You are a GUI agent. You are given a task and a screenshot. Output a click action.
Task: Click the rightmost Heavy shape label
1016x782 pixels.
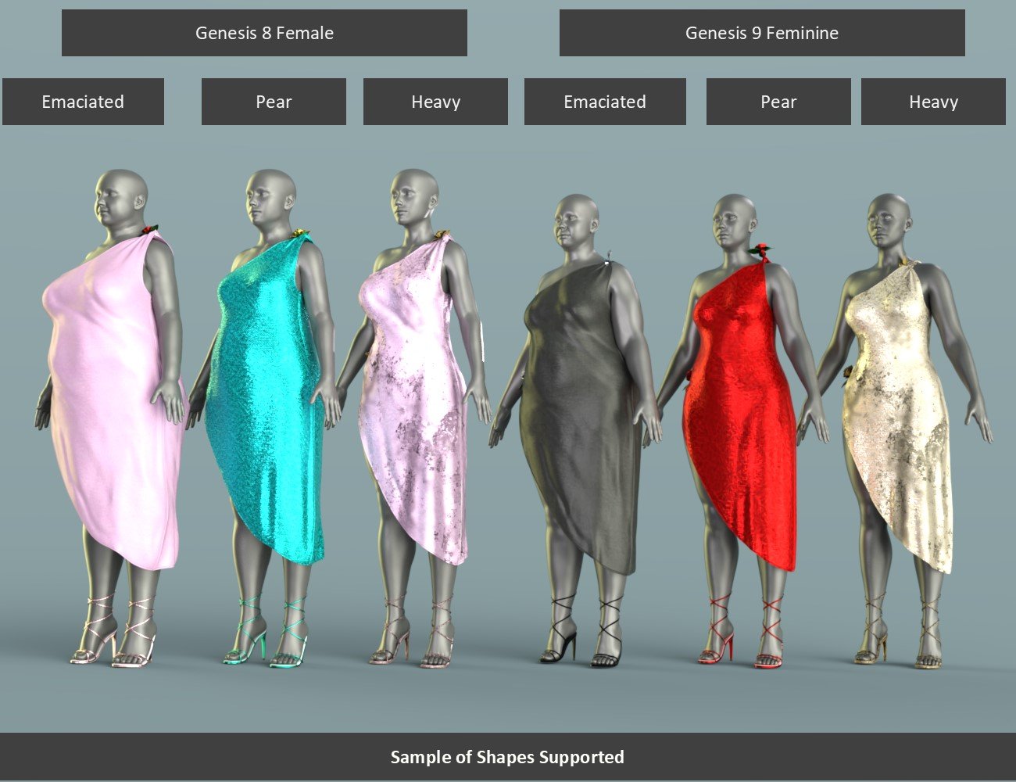[933, 102]
